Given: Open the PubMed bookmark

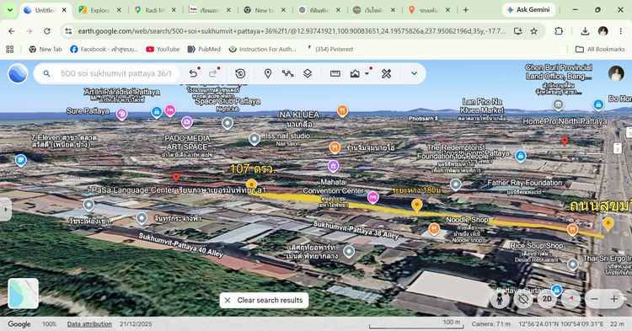Looking at the screenshot, I should click(204, 49).
